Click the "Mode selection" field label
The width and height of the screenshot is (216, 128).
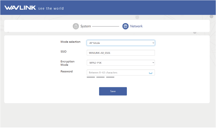(70, 42)
